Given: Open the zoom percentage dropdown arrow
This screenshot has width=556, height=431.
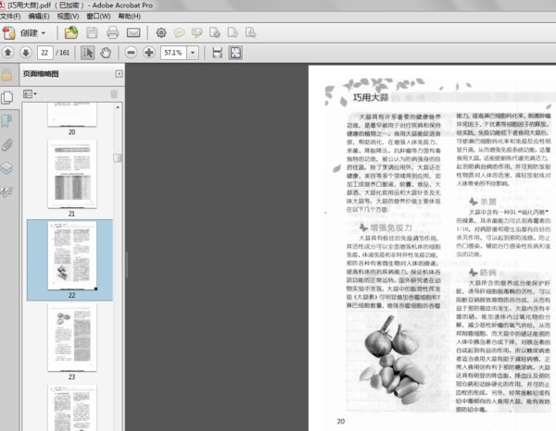Looking at the screenshot, I should pyautogui.click(x=193, y=53).
